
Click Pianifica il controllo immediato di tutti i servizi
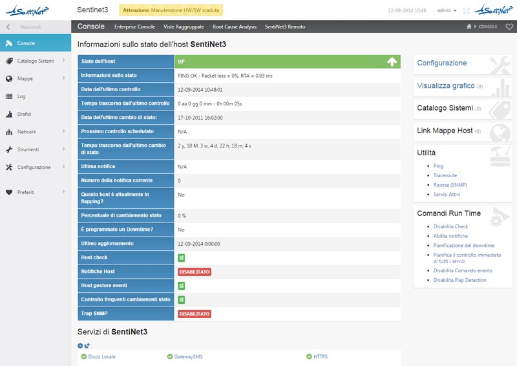click(x=467, y=258)
